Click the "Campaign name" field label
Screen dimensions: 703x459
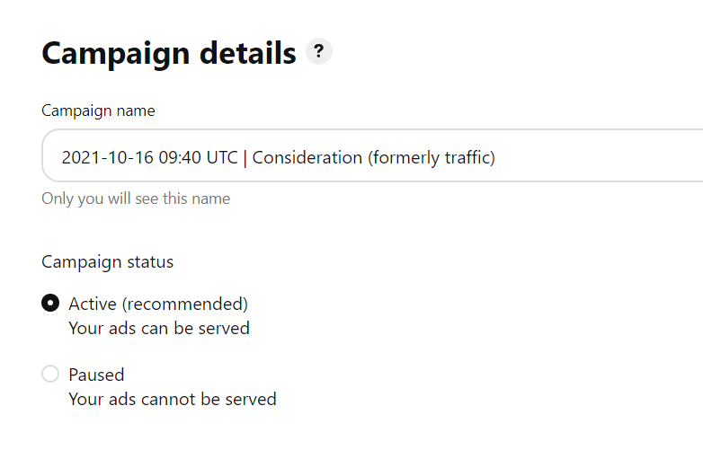click(98, 110)
